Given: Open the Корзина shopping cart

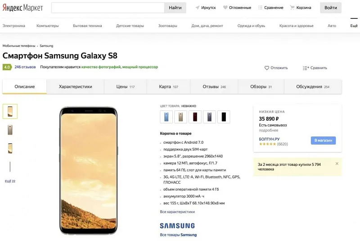Looking at the screenshot, I should [301, 8].
